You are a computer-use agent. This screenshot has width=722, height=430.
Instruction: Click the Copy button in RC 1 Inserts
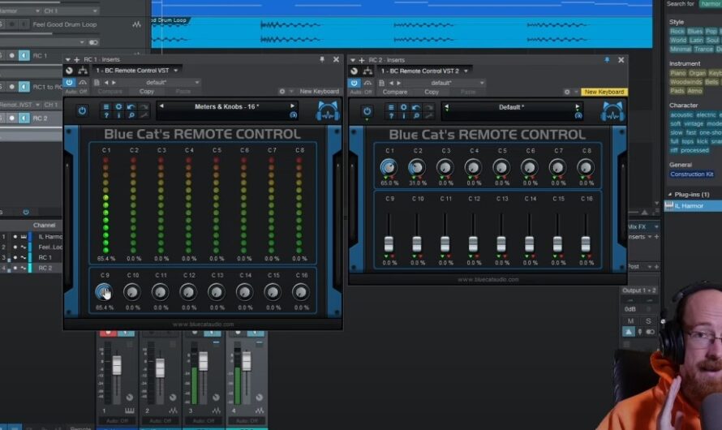pyautogui.click(x=147, y=92)
